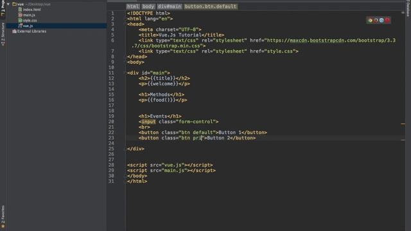The image size is (411, 231).
Task: Click the {{title}} expression on line 12
Action: point(162,78)
